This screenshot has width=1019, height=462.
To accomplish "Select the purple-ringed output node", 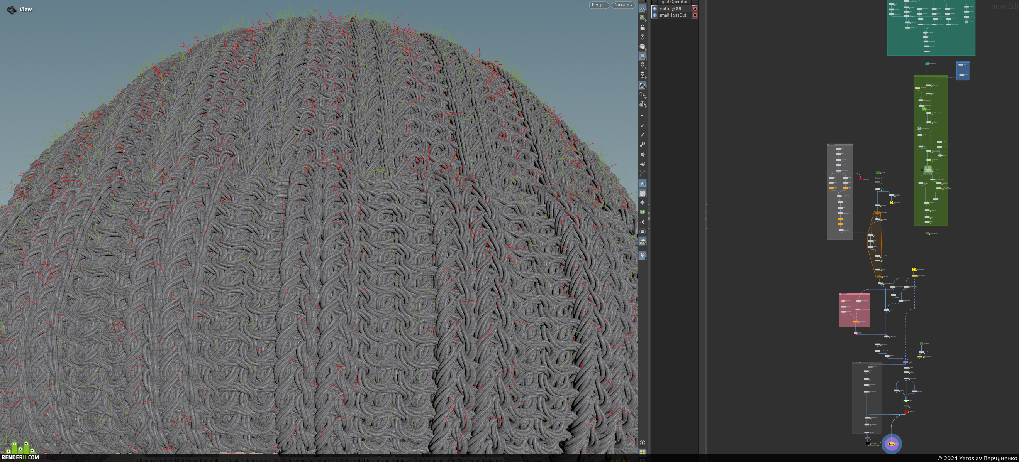I will coord(892,444).
